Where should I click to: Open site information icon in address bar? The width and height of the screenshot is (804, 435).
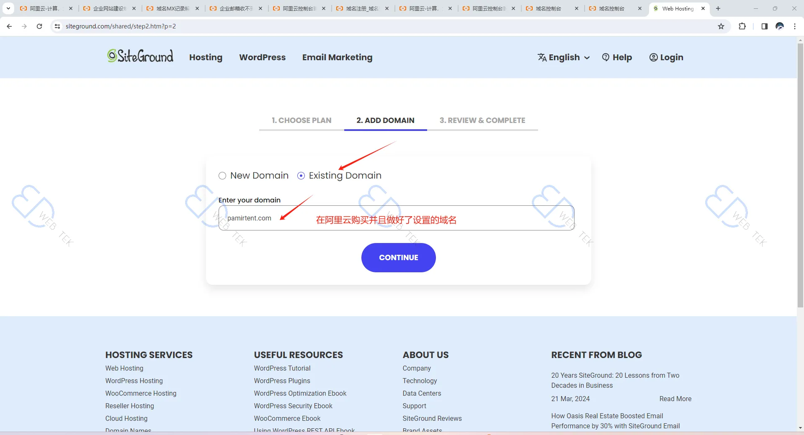tap(57, 26)
